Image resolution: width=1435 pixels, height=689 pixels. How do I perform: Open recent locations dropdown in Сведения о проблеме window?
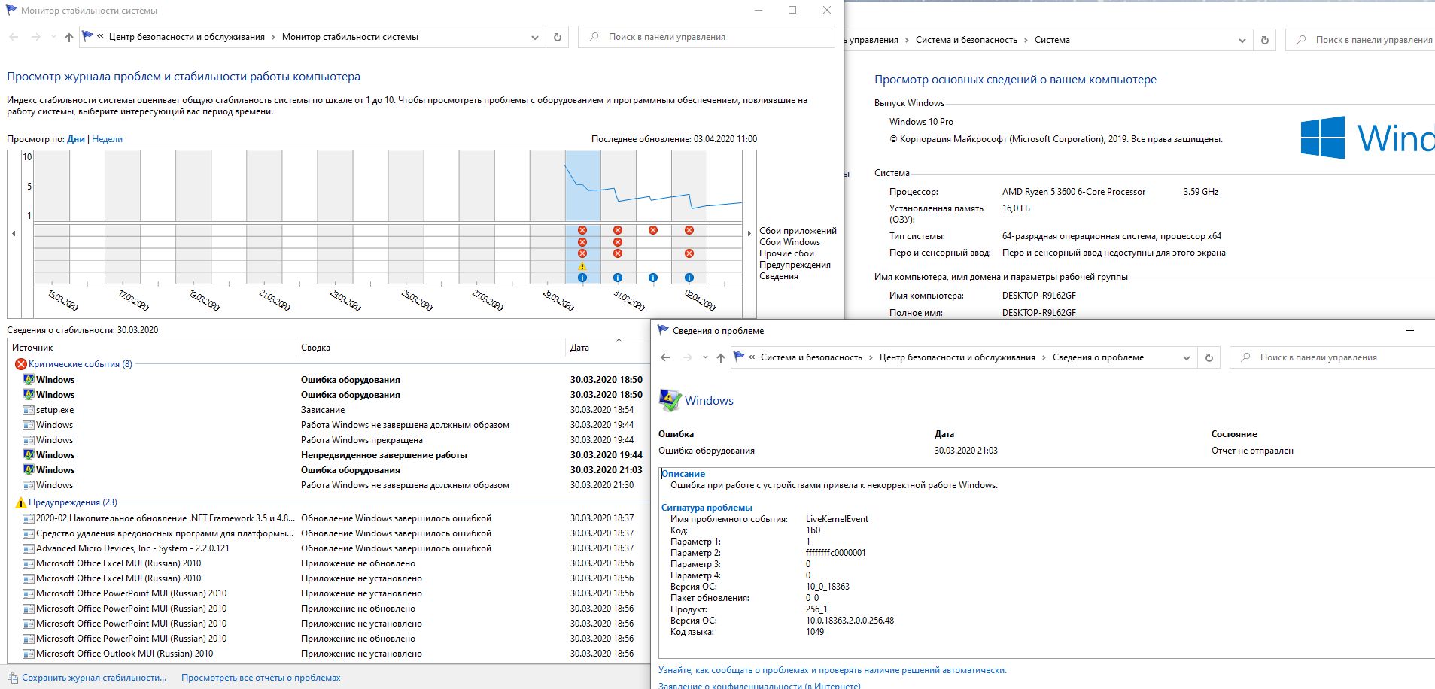(705, 357)
